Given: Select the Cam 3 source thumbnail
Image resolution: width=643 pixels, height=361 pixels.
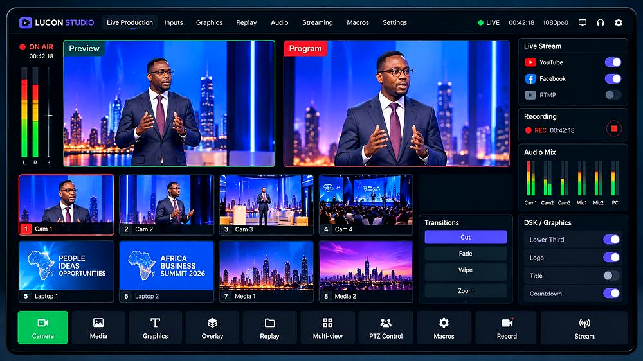Looking at the screenshot, I should 267,205.
